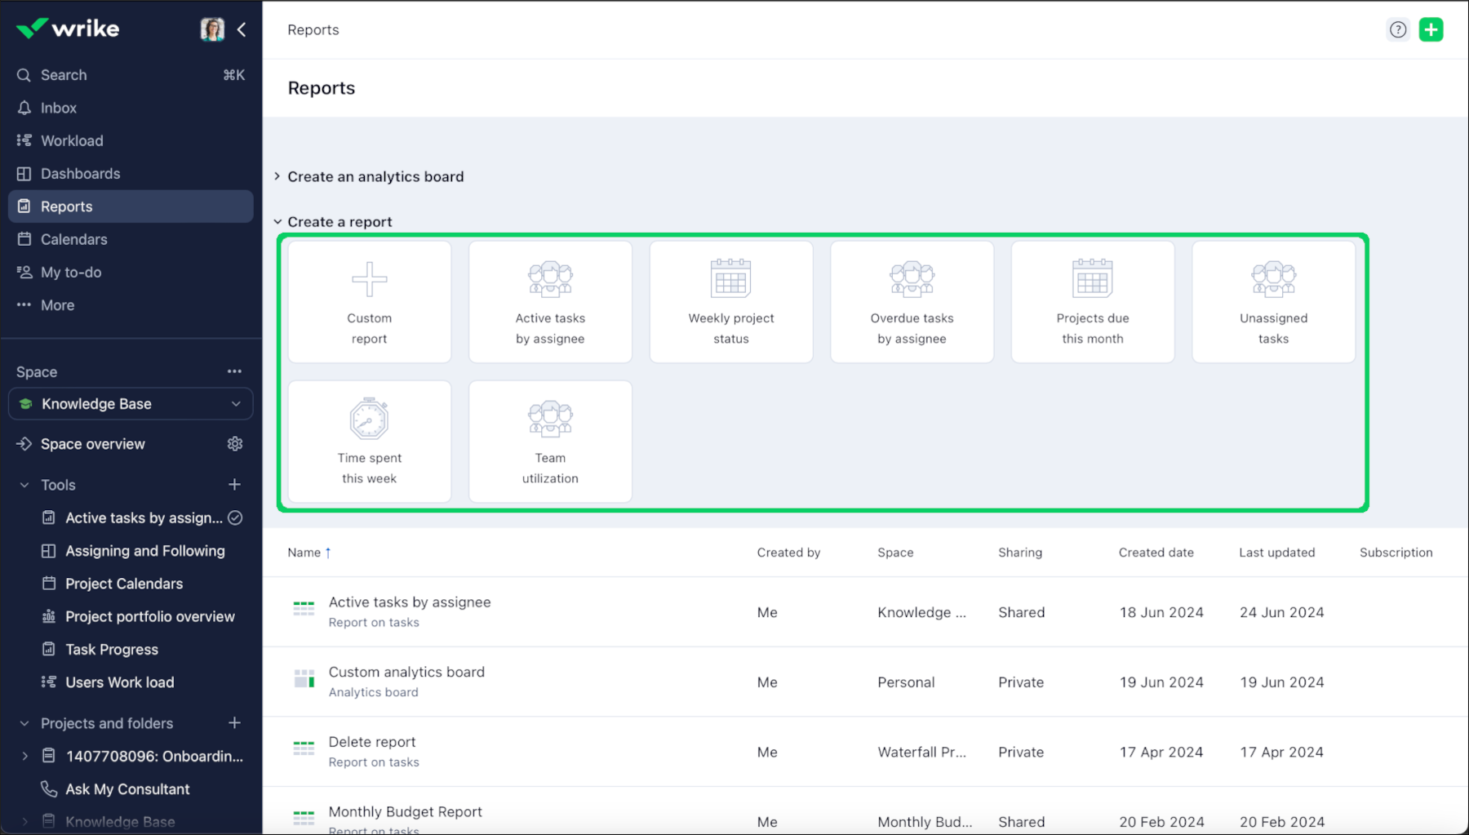Viewport: 1469px width, 835px height.
Task: Click the check circle beside Active tasks tool
Action: pos(235,518)
